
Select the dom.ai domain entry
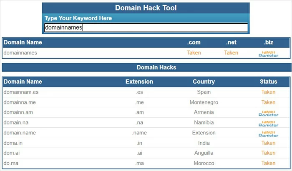point(11,153)
